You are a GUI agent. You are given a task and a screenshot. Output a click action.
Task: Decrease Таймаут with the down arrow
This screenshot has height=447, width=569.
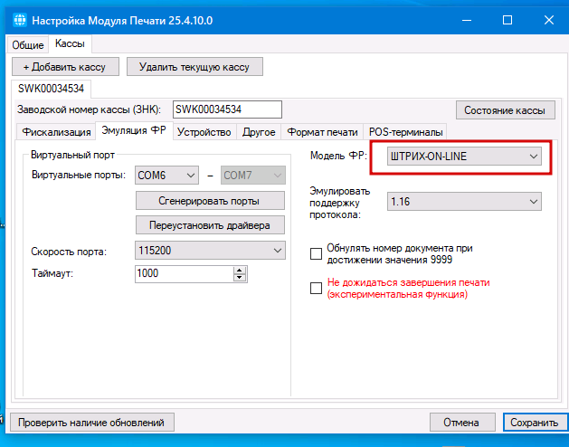point(240,278)
